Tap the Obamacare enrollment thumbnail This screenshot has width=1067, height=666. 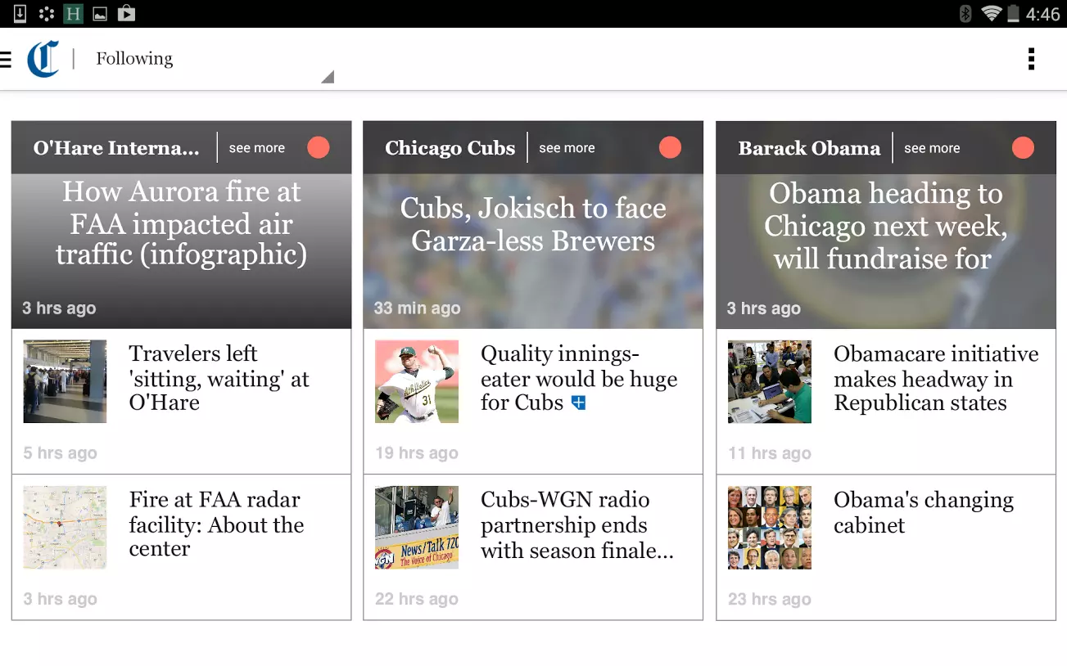coord(770,381)
